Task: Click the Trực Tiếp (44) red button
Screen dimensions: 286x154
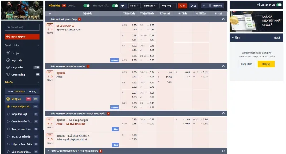Action: click(22, 37)
